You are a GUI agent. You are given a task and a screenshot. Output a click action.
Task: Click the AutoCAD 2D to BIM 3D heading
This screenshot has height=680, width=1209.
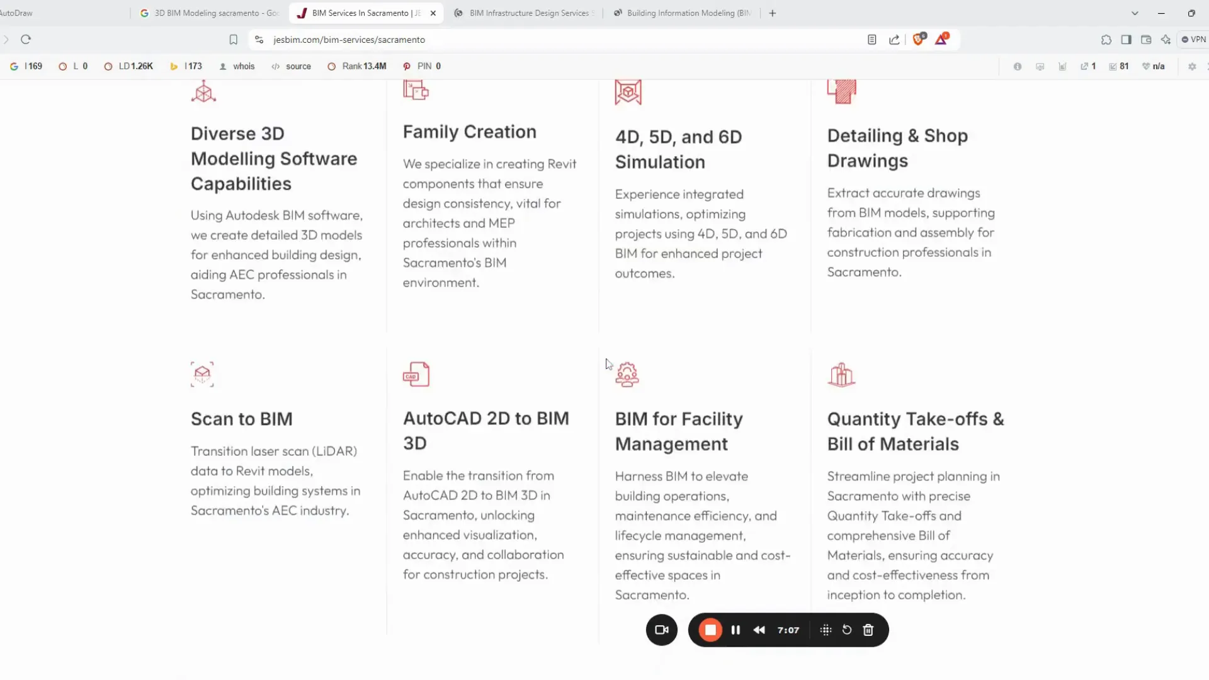pyautogui.click(x=486, y=431)
